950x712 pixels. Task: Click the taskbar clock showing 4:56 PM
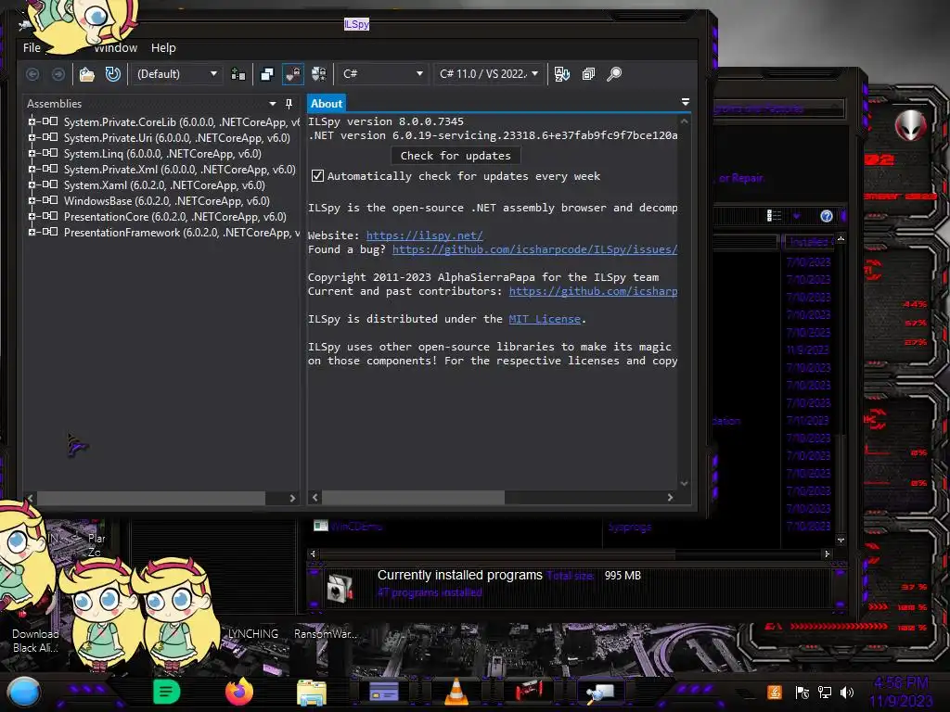[900, 683]
